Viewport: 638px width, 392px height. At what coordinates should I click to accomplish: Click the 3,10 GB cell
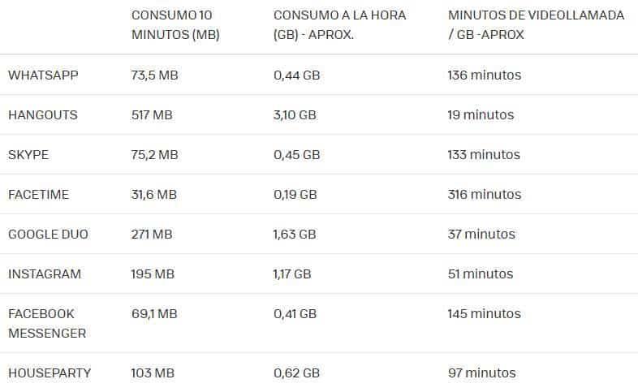tap(295, 114)
